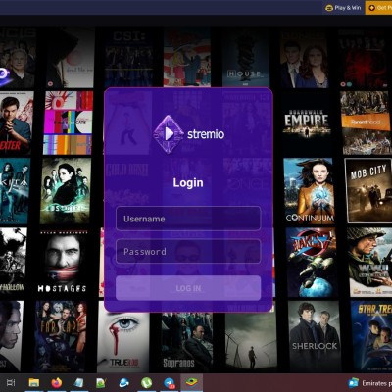
Task: Select the BlueStacks taskbar icon
Action: coord(192,383)
